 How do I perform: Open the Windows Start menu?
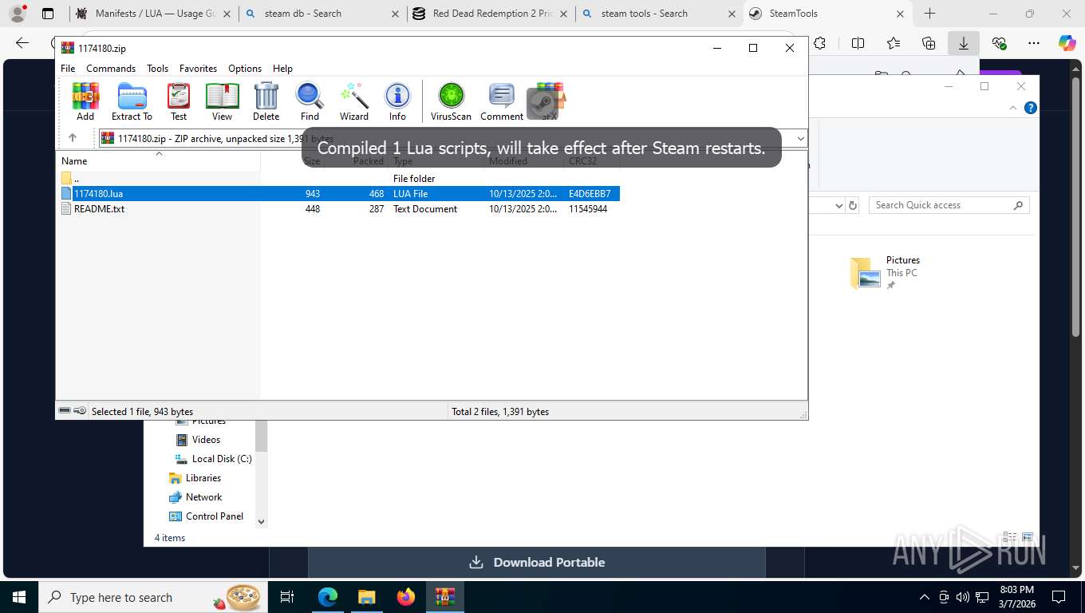18,597
